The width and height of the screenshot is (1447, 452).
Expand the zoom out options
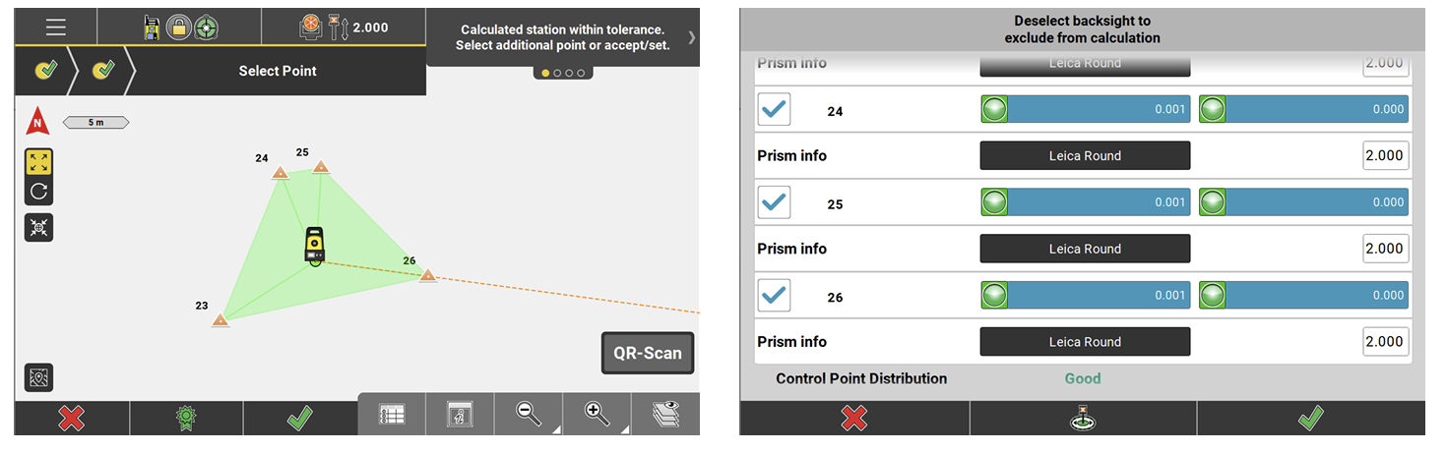[x=533, y=415]
